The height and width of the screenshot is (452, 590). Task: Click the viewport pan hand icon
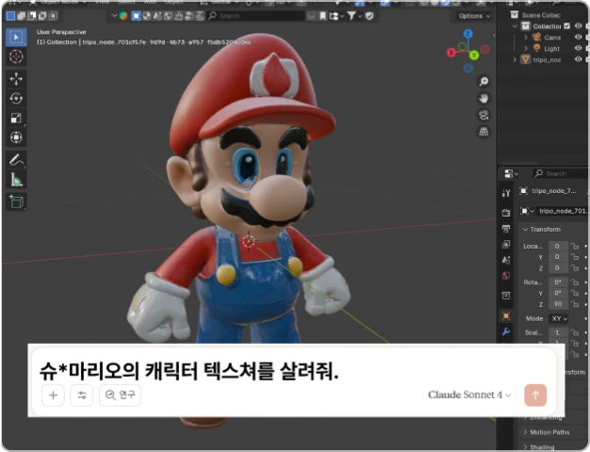tap(483, 99)
